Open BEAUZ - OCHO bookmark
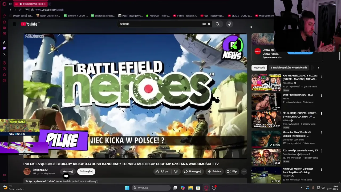341x192 pixels. click(240, 16)
